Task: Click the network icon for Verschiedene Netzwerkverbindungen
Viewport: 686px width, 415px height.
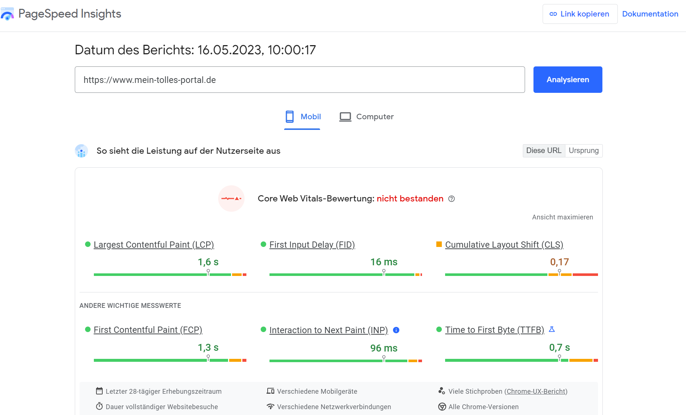Action: [271, 406]
